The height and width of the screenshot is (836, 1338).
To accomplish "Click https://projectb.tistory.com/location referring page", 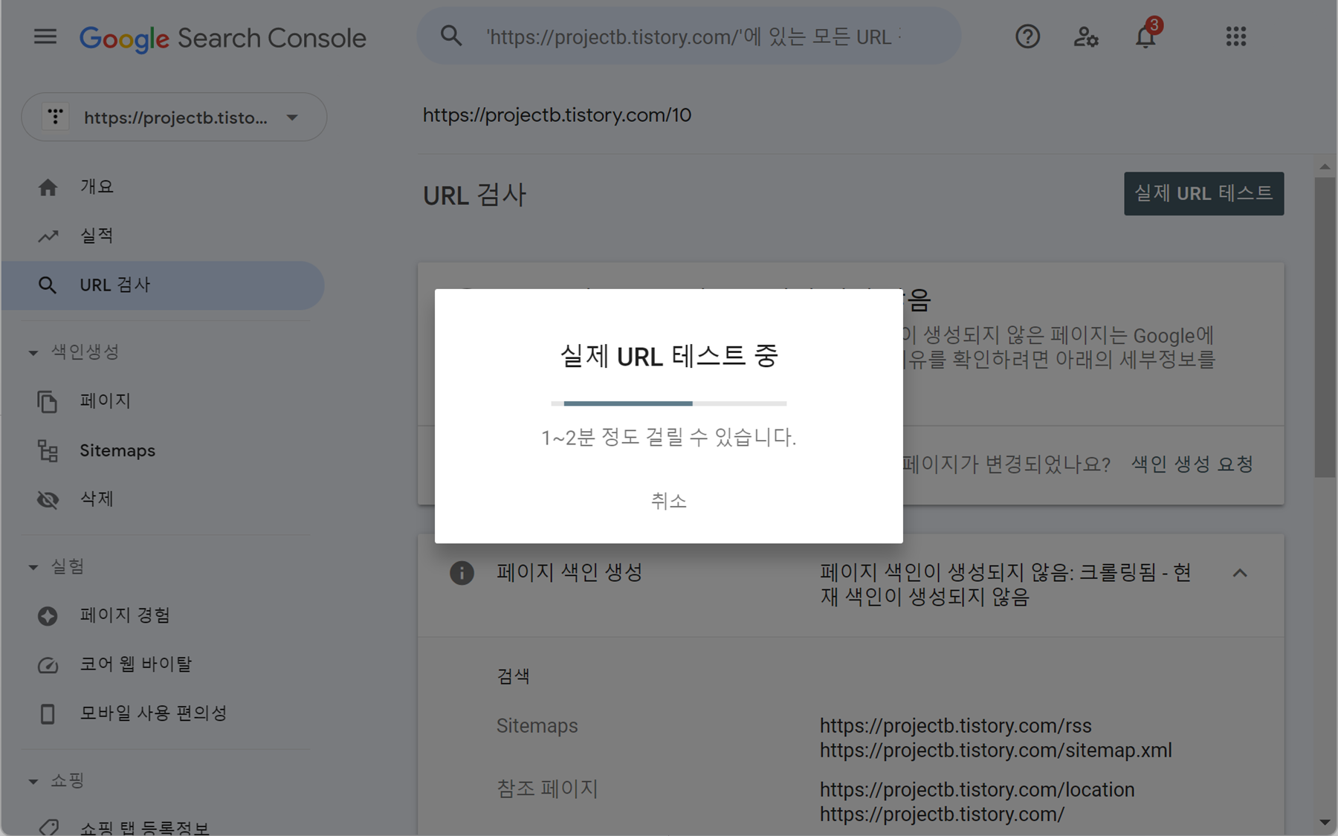I will coord(977,790).
